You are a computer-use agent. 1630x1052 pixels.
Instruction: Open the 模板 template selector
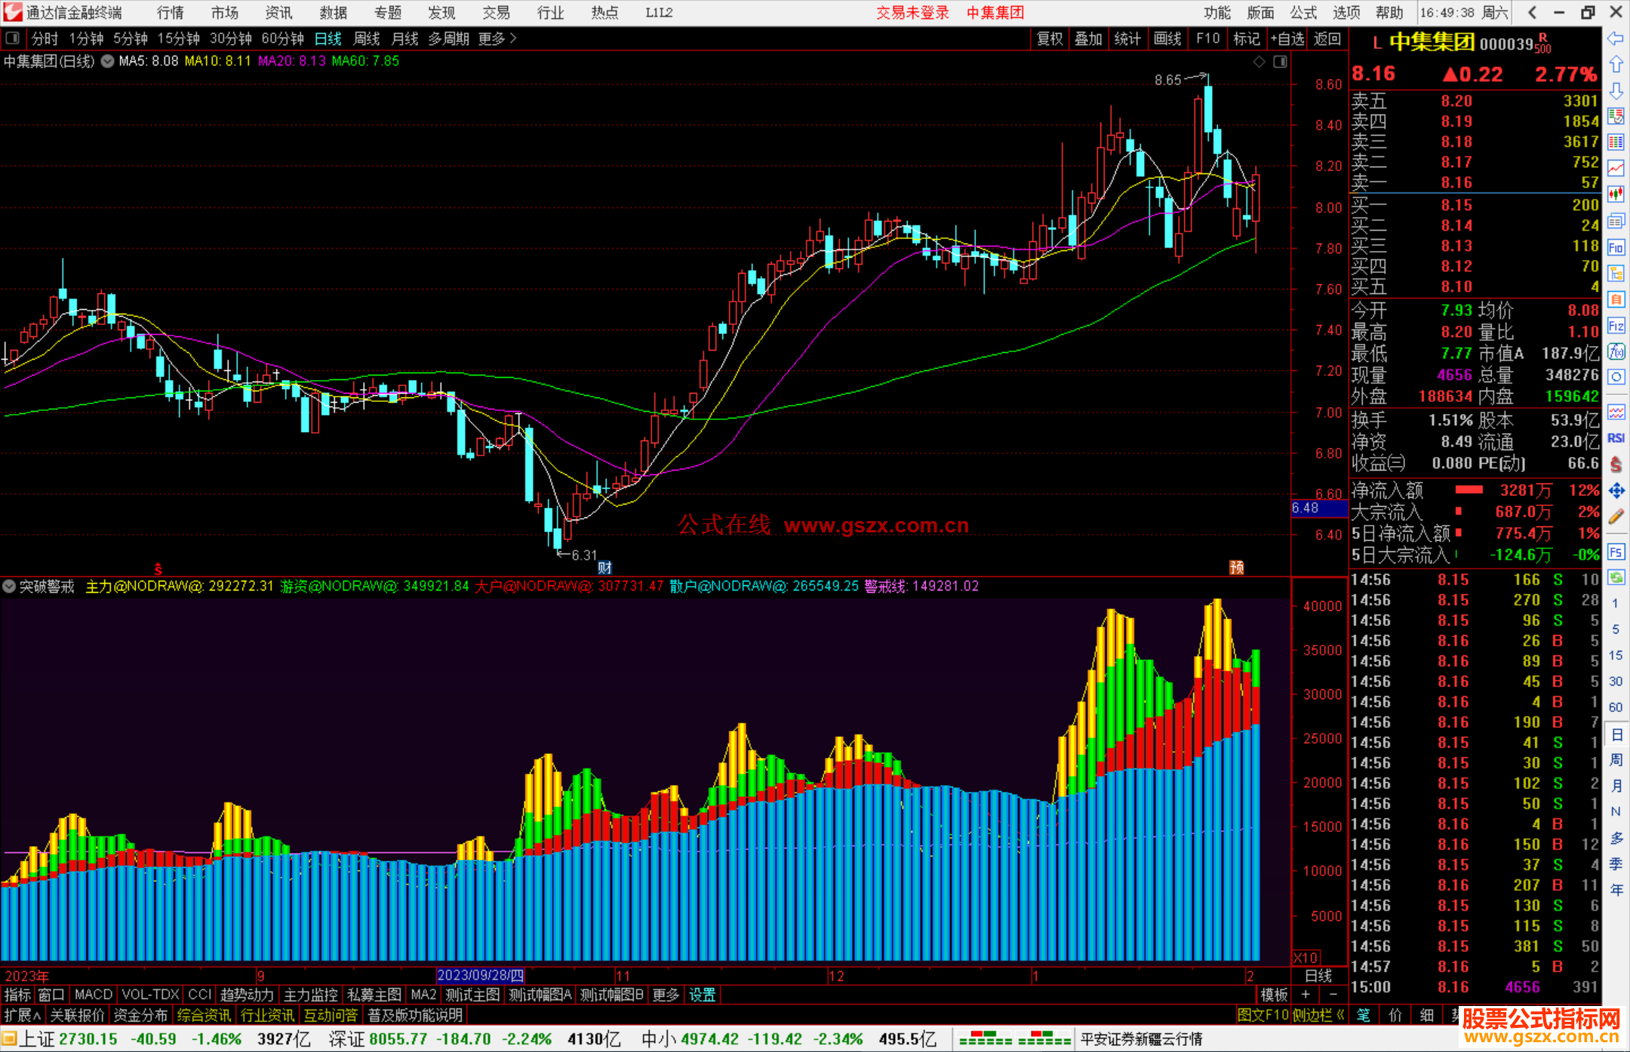(x=1274, y=995)
